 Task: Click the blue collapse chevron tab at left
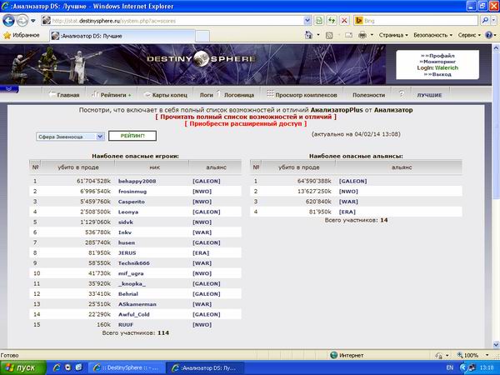9,89
